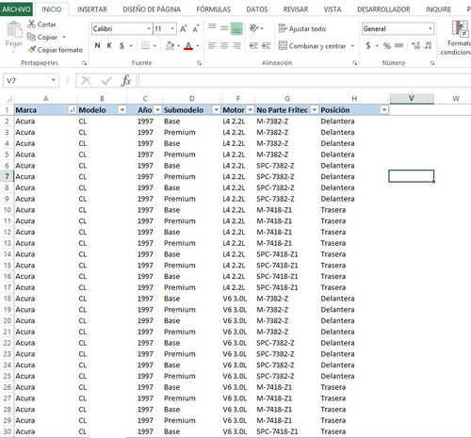Click the Copiar formato brush
Screen dimensions: 471x438
55,50
